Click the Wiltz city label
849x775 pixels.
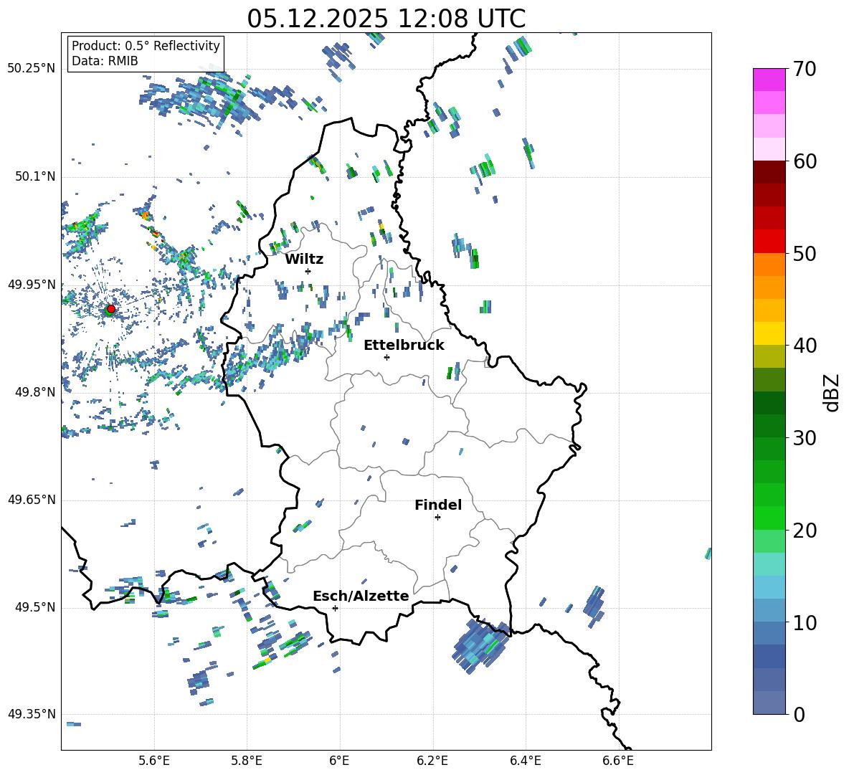coord(304,259)
